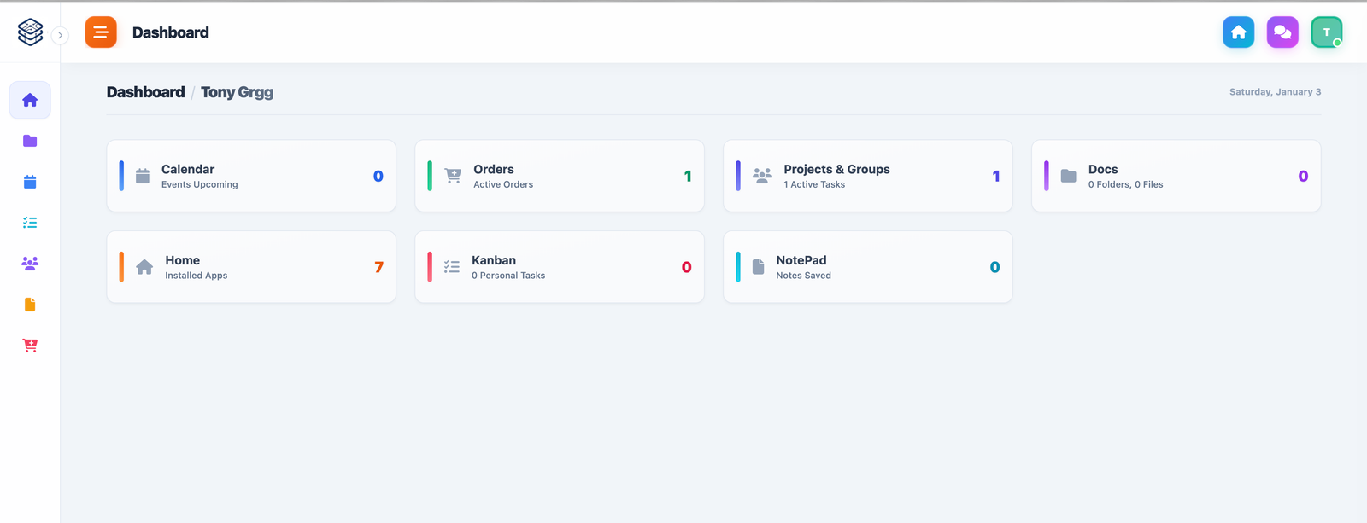Click the 0 Folders, 0 Files subtitle
Screen dimensions: 1367x523
(1125, 184)
